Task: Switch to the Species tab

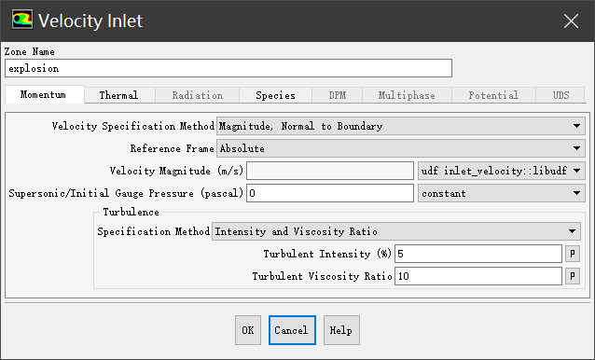Action: click(275, 95)
